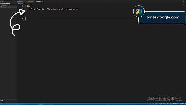186x105 pixels.
Task: Open the Explorer panel more actions ellipsis
Action: [14, 2]
